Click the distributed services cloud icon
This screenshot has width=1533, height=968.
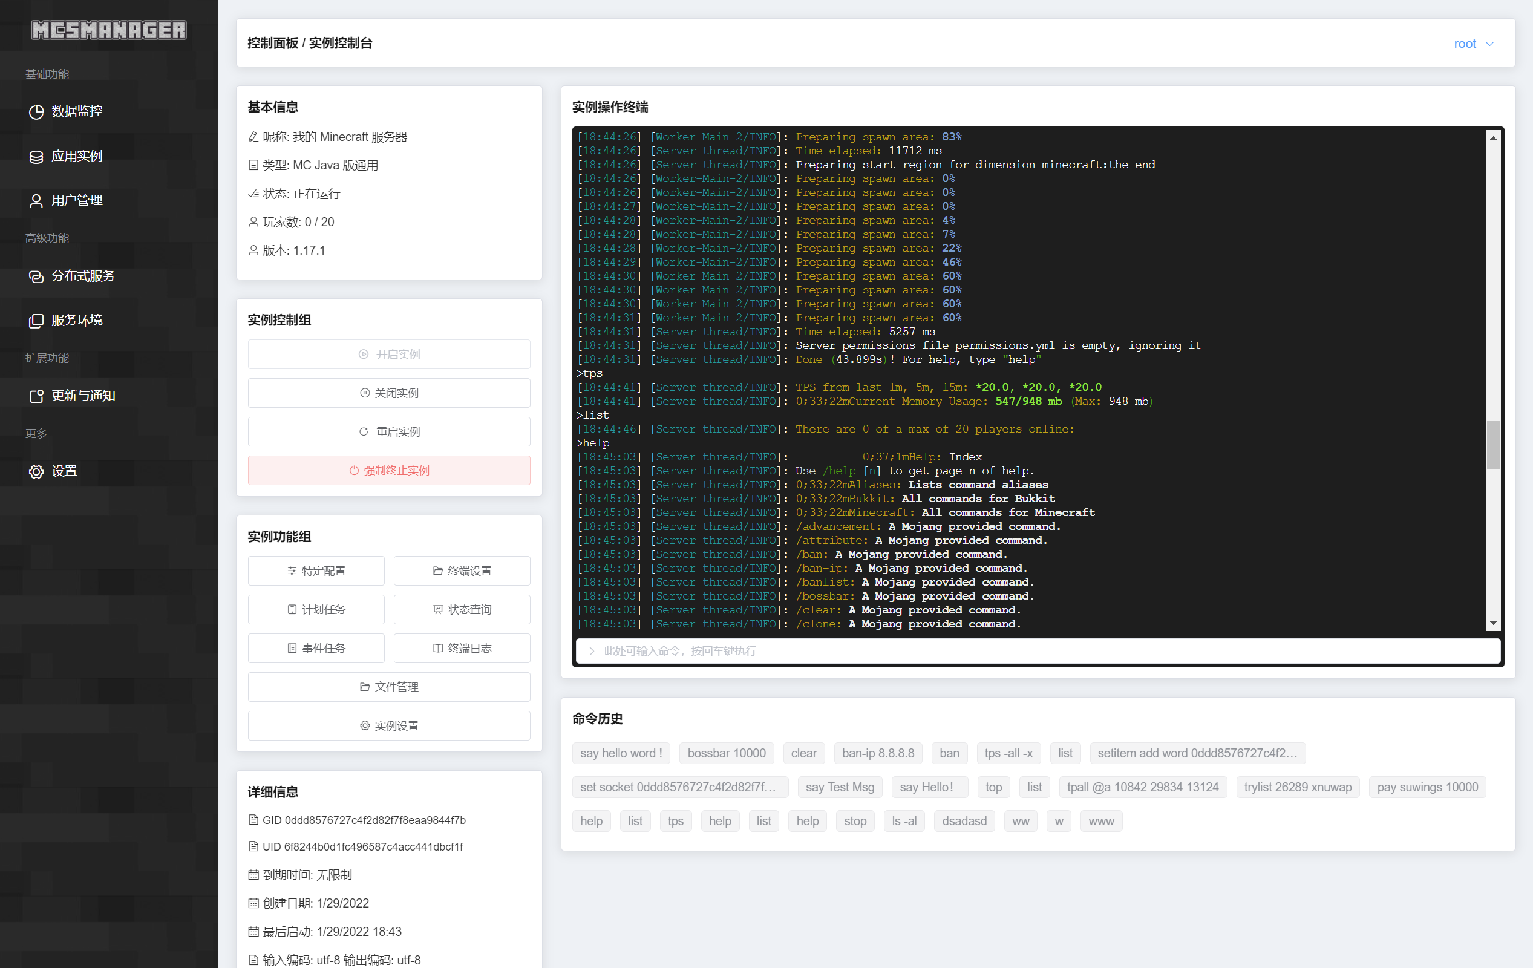[x=36, y=276]
